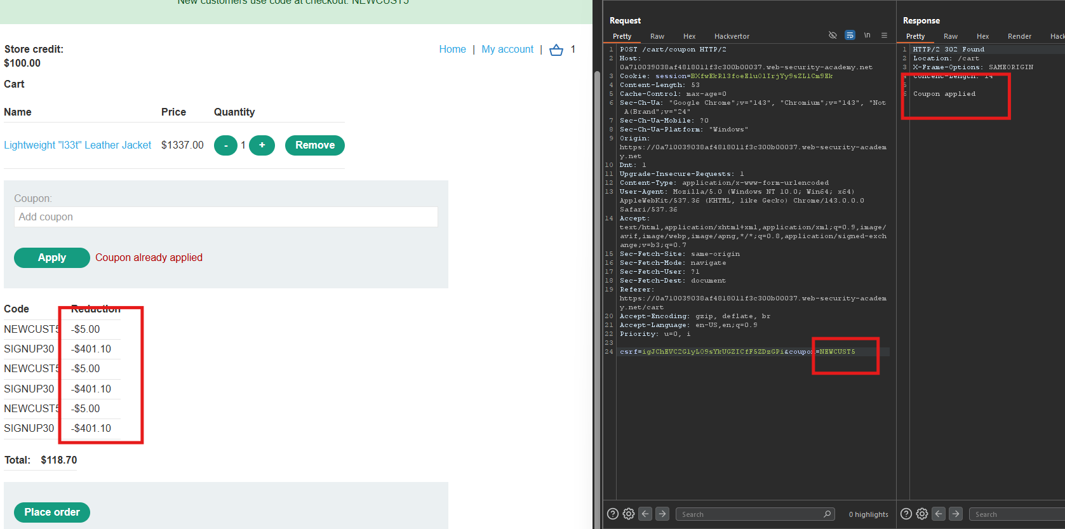
Task: Increase jacket quantity with plus button
Action: (262, 145)
